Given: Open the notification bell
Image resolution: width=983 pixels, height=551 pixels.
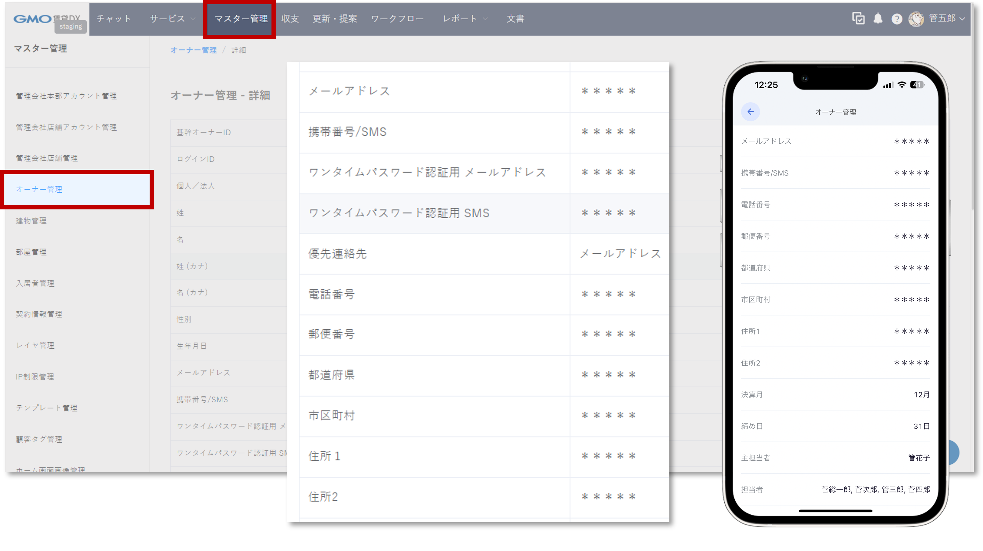Looking at the screenshot, I should [878, 18].
